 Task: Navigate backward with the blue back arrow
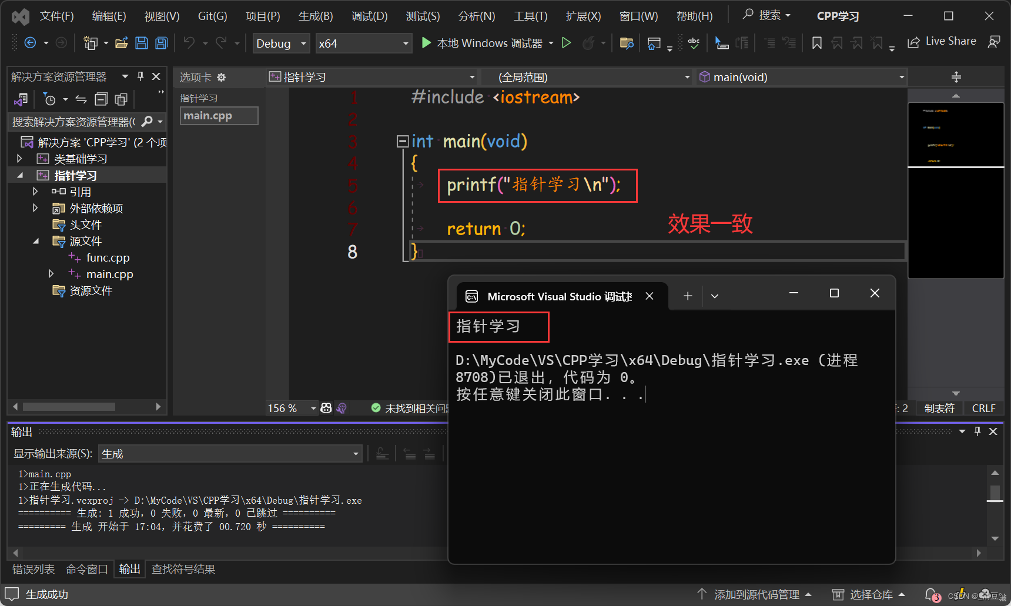coord(30,43)
